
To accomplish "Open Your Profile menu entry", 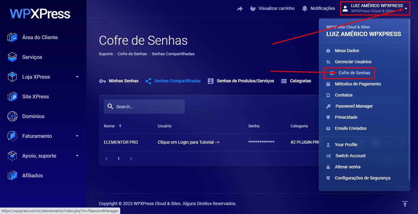I will [x=346, y=145].
